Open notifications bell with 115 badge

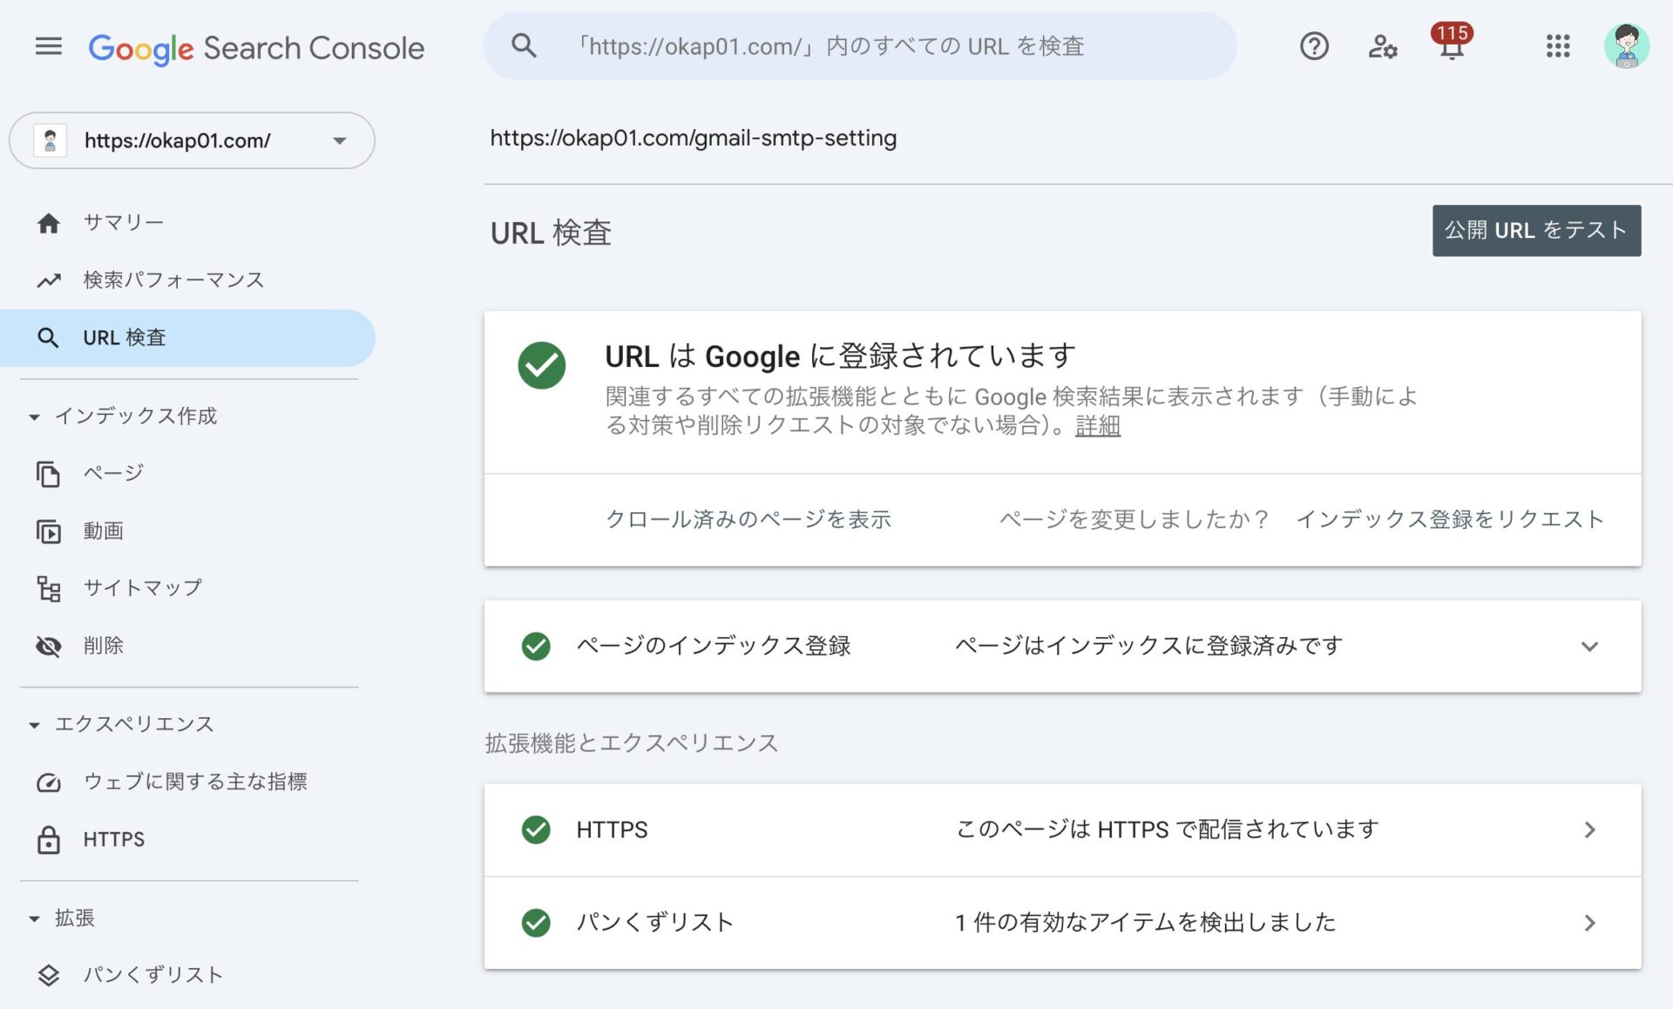1452,42
